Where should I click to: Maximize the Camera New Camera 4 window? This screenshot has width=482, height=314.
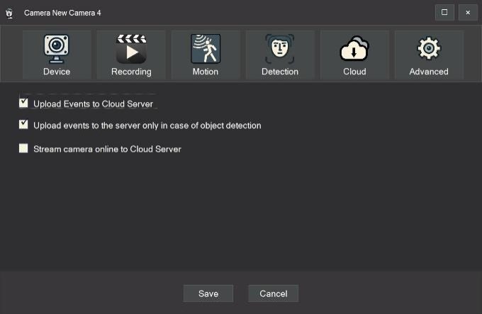(444, 12)
